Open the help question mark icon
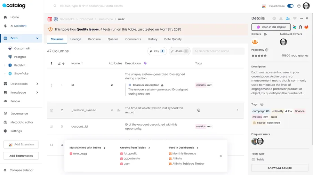The width and height of the screenshot is (313, 175). [x=299, y=6]
